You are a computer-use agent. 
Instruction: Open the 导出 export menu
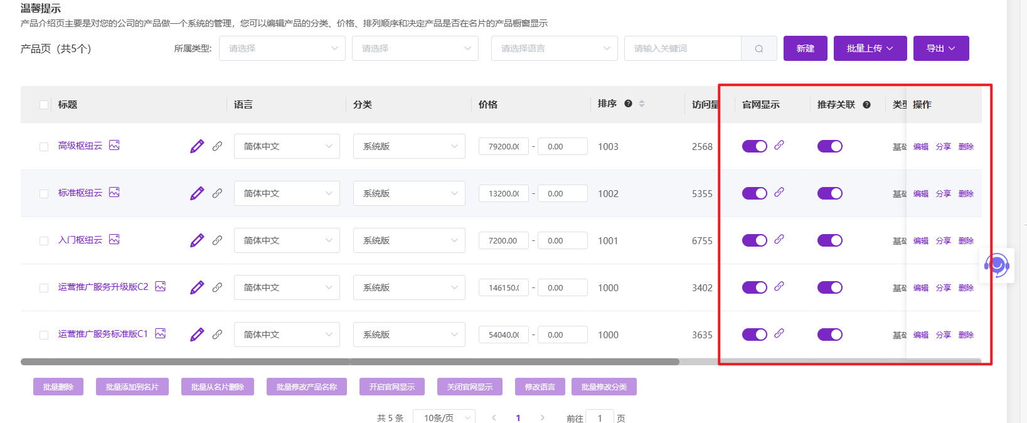(940, 48)
